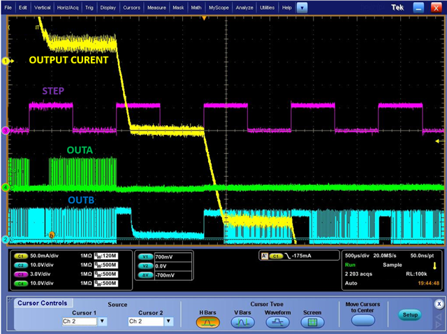Click the Run acquisition status text
The width and height of the screenshot is (447, 334).
point(350,265)
